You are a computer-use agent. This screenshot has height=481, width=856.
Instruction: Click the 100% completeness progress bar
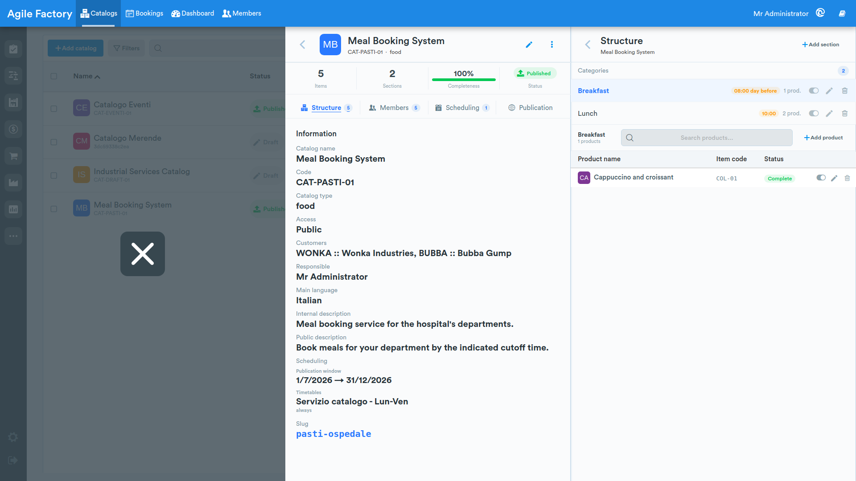coord(464,80)
